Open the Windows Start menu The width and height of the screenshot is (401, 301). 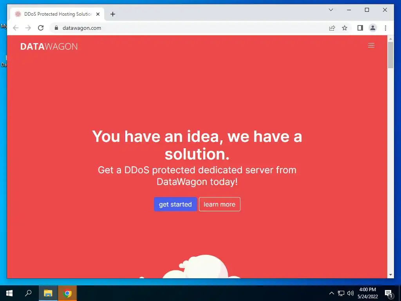tap(9, 293)
